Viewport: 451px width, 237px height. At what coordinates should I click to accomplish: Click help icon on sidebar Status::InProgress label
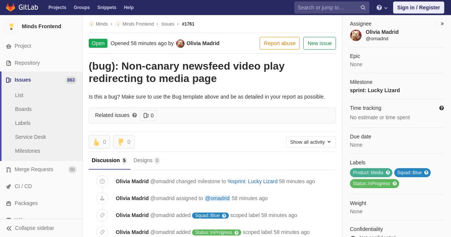point(395,184)
